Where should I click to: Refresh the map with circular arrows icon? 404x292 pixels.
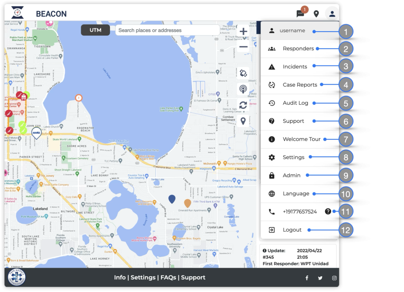243,105
